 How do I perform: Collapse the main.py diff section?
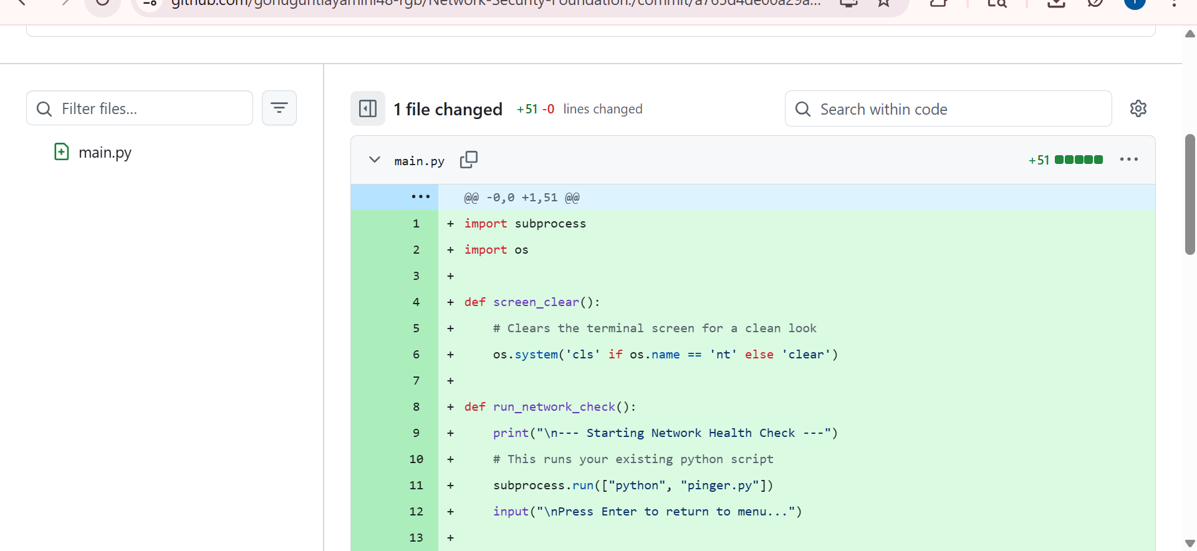(x=375, y=160)
